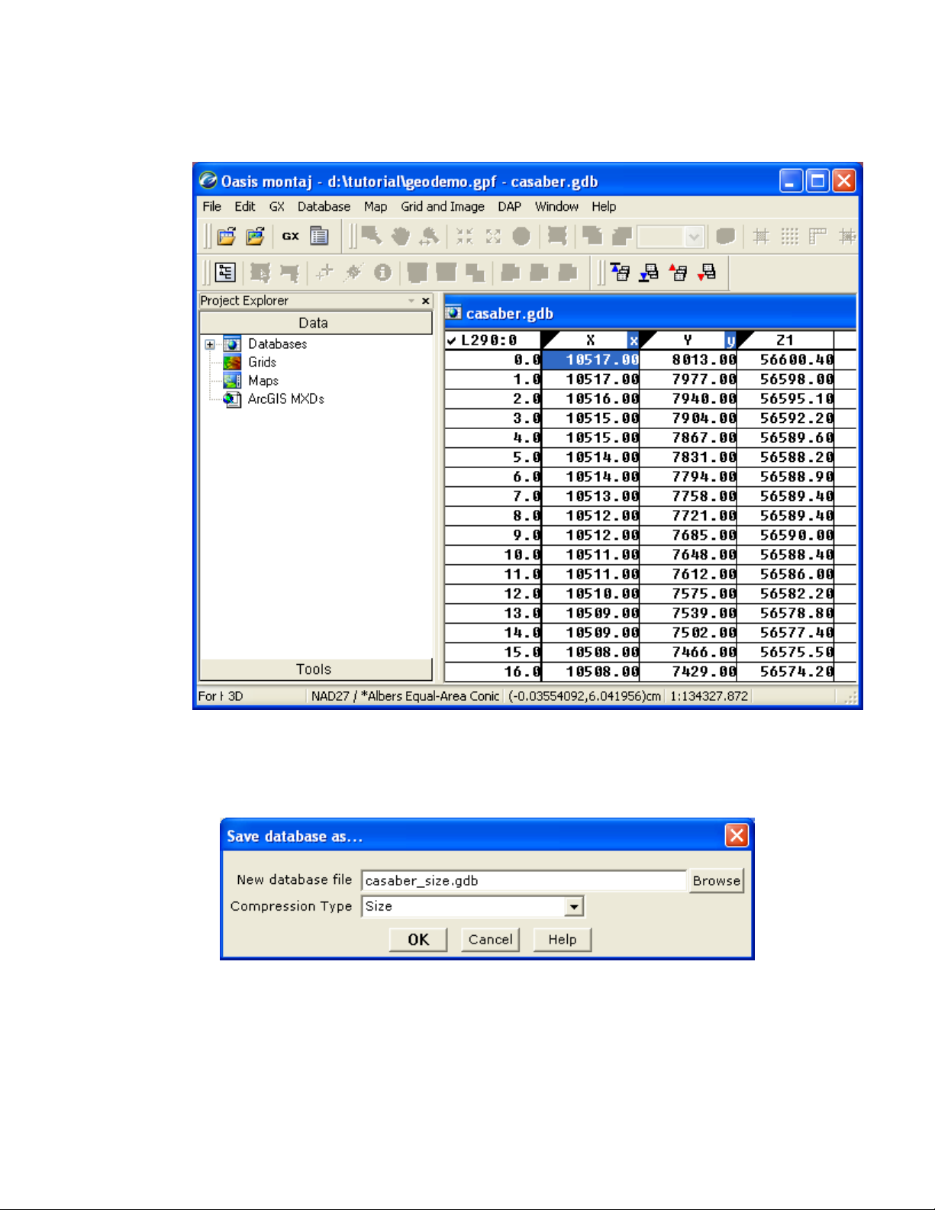This screenshot has height=1210, width=935.
Task: Click row fiducial 16.0
Action: point(493,672)
